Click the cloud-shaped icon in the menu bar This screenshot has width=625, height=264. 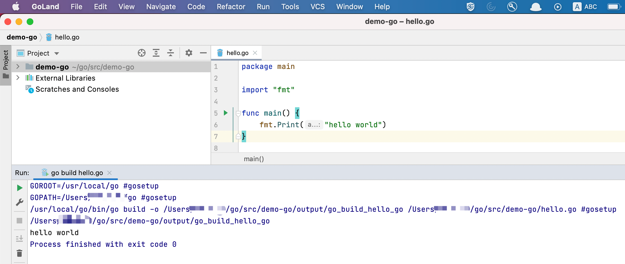[x=536, y=7]
